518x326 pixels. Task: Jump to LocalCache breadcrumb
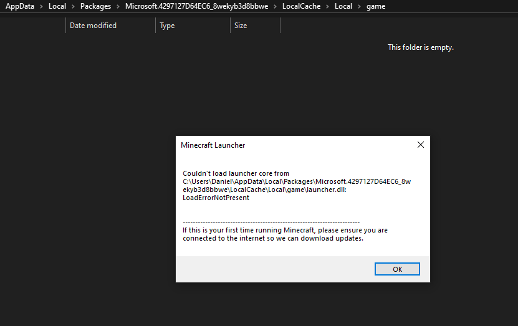pyautogui.click(x=301, y=6)
